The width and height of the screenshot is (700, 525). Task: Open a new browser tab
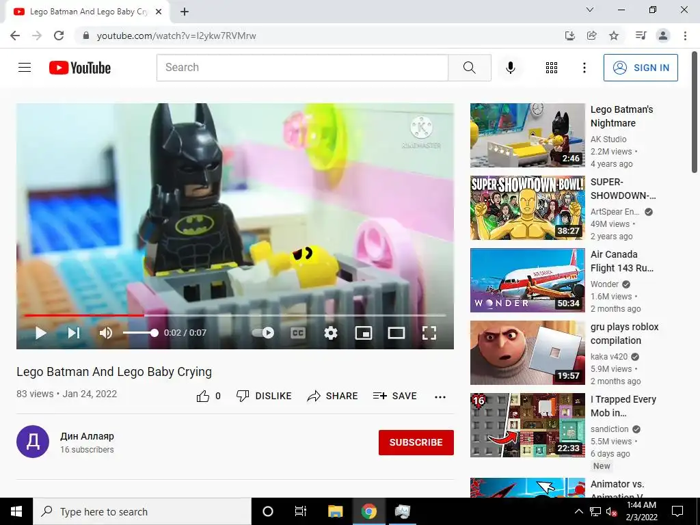tap(185, 12)
